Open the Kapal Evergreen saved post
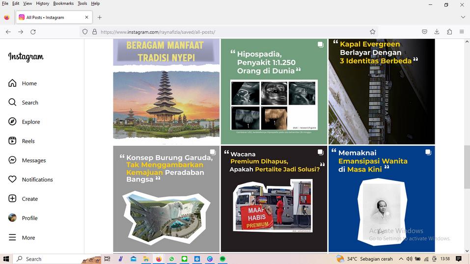Viewport: 470px width, 264px height. click(x=382, y=92)
